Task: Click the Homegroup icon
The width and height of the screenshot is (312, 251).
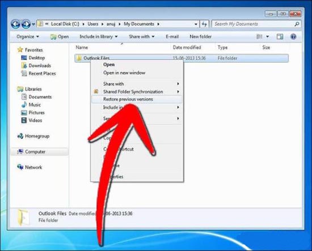Action: [20, 136]
